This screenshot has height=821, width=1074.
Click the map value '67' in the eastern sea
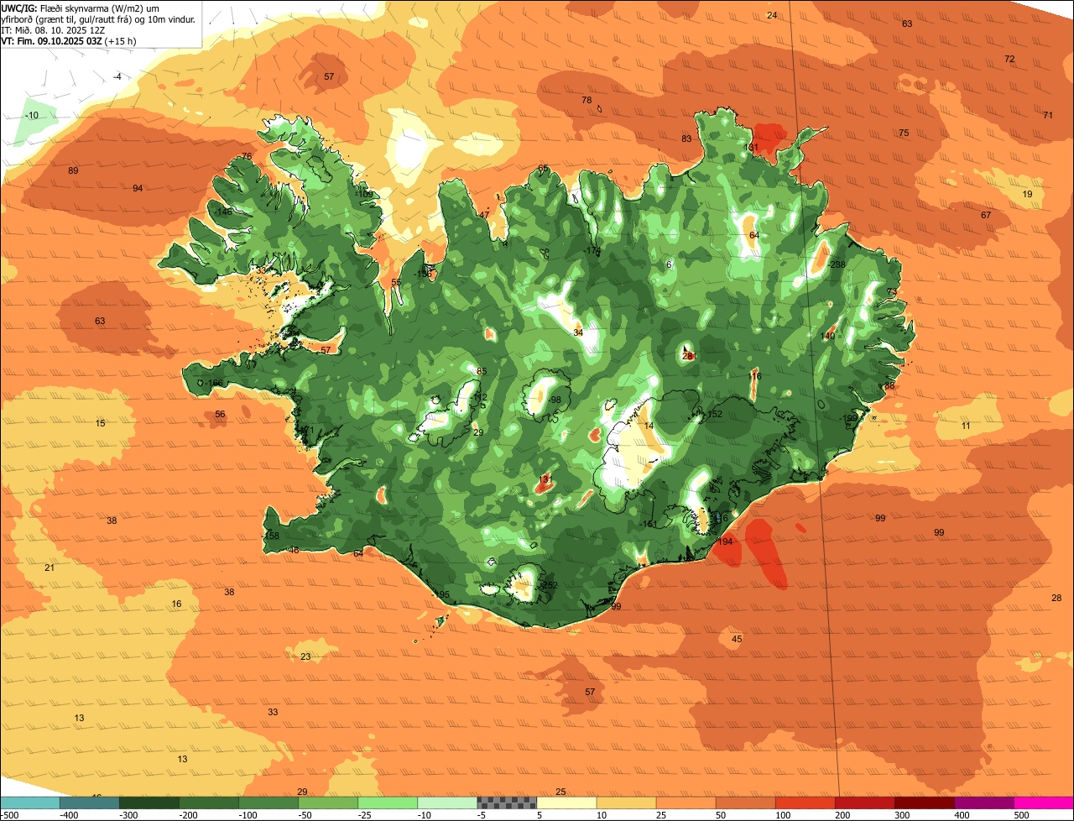pos(986,215)
